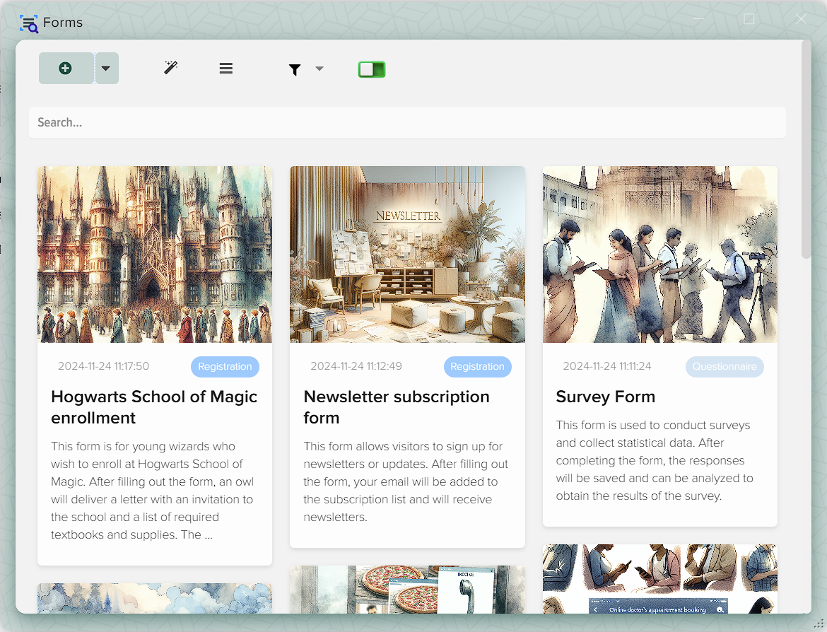Open the Survey Form title

606,397
